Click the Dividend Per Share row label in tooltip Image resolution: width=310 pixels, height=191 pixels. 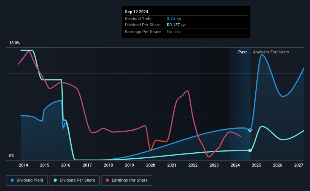point(143,25)
